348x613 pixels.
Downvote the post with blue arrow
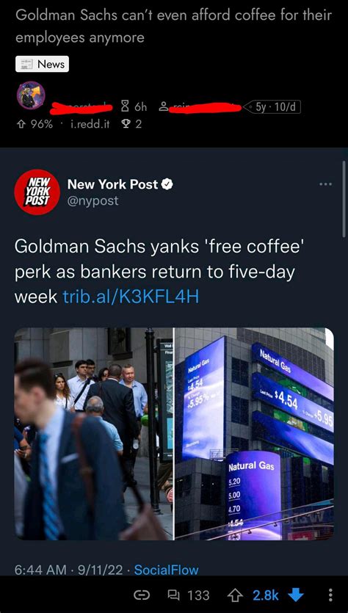(296, 595)
